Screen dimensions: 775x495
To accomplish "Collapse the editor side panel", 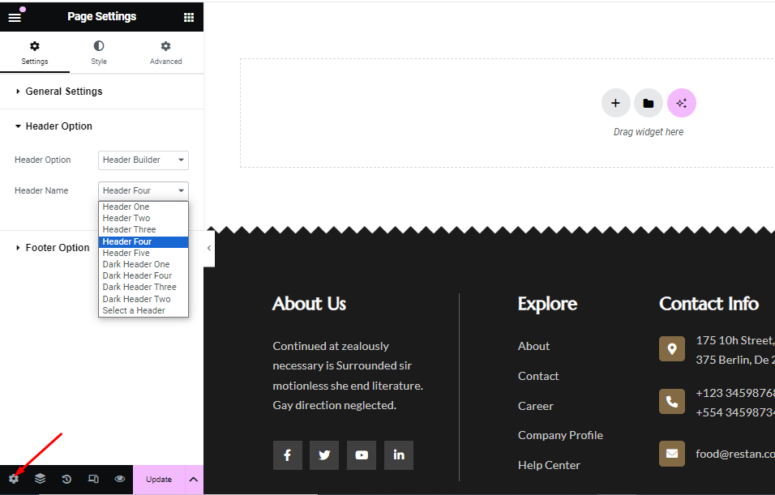I will click(208, 248).
